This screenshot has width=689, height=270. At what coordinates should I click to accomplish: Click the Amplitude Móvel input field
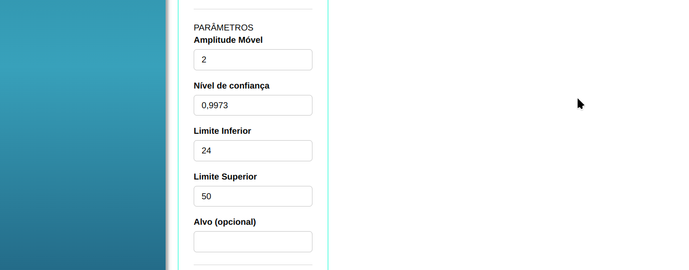[253, 60]
